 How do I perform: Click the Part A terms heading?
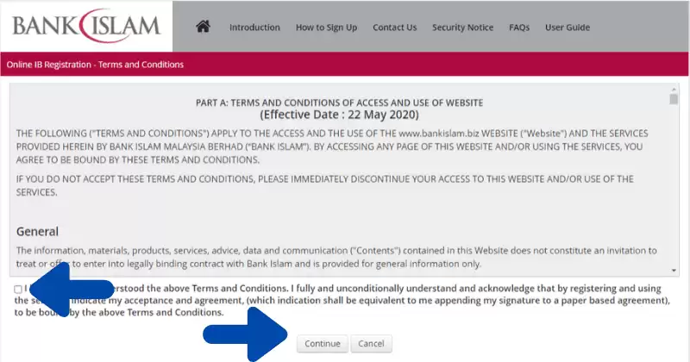coord(339,103)
